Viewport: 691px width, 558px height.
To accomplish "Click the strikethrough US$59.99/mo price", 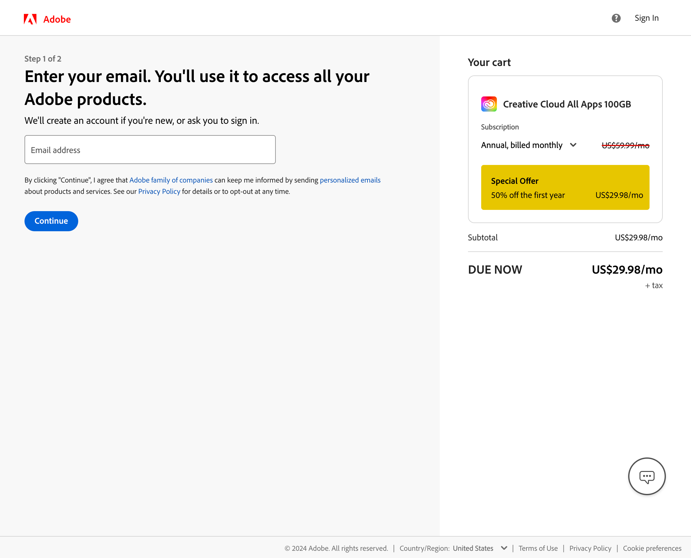I will [625, 145].
